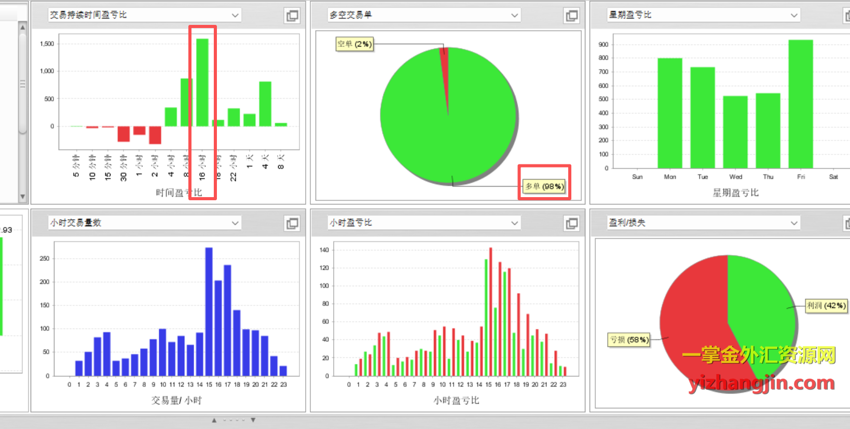Pop out the 多空交易单 pie chart panel
The image size is (850, 429).
[x=571, y=16]
